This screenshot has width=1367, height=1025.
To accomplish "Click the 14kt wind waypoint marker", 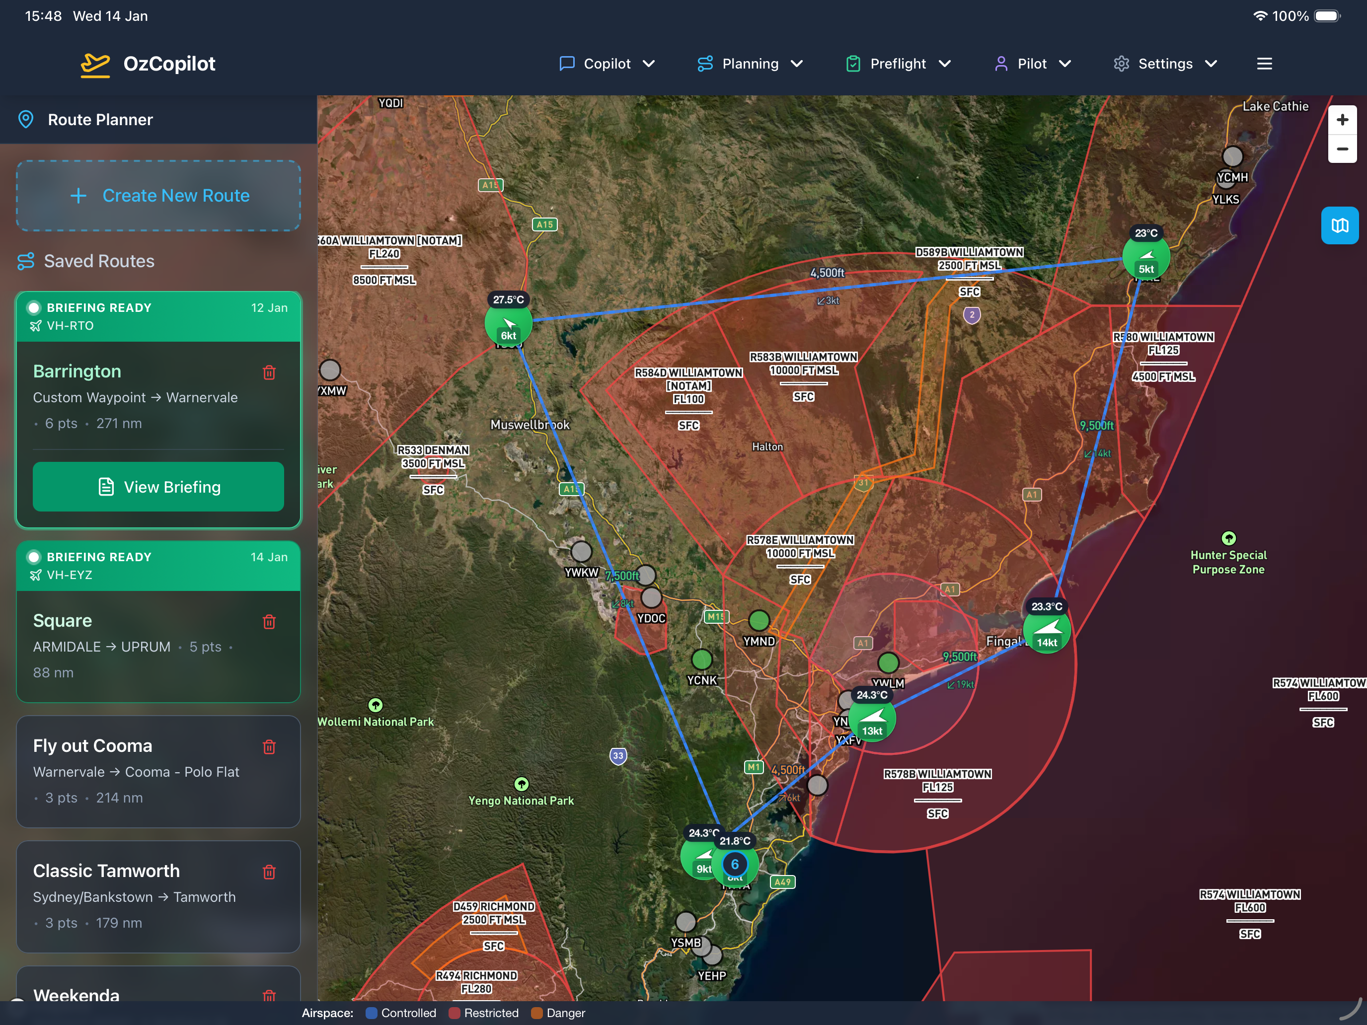I will 1046,630.
